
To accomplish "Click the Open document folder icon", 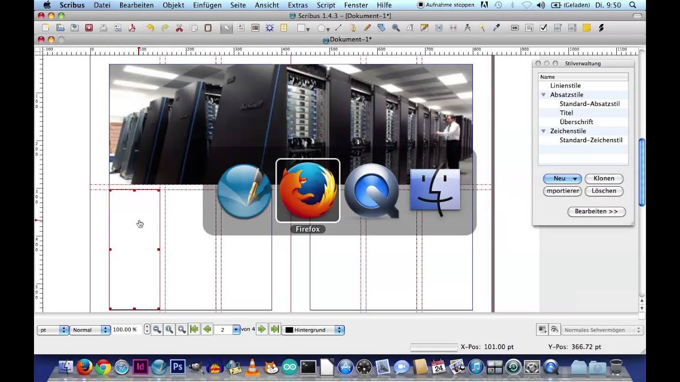I will 60,28.
